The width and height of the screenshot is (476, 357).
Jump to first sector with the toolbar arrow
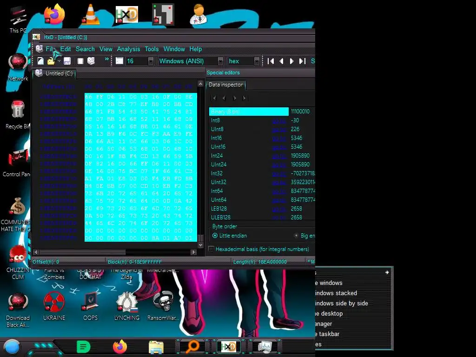pos(271,61)
